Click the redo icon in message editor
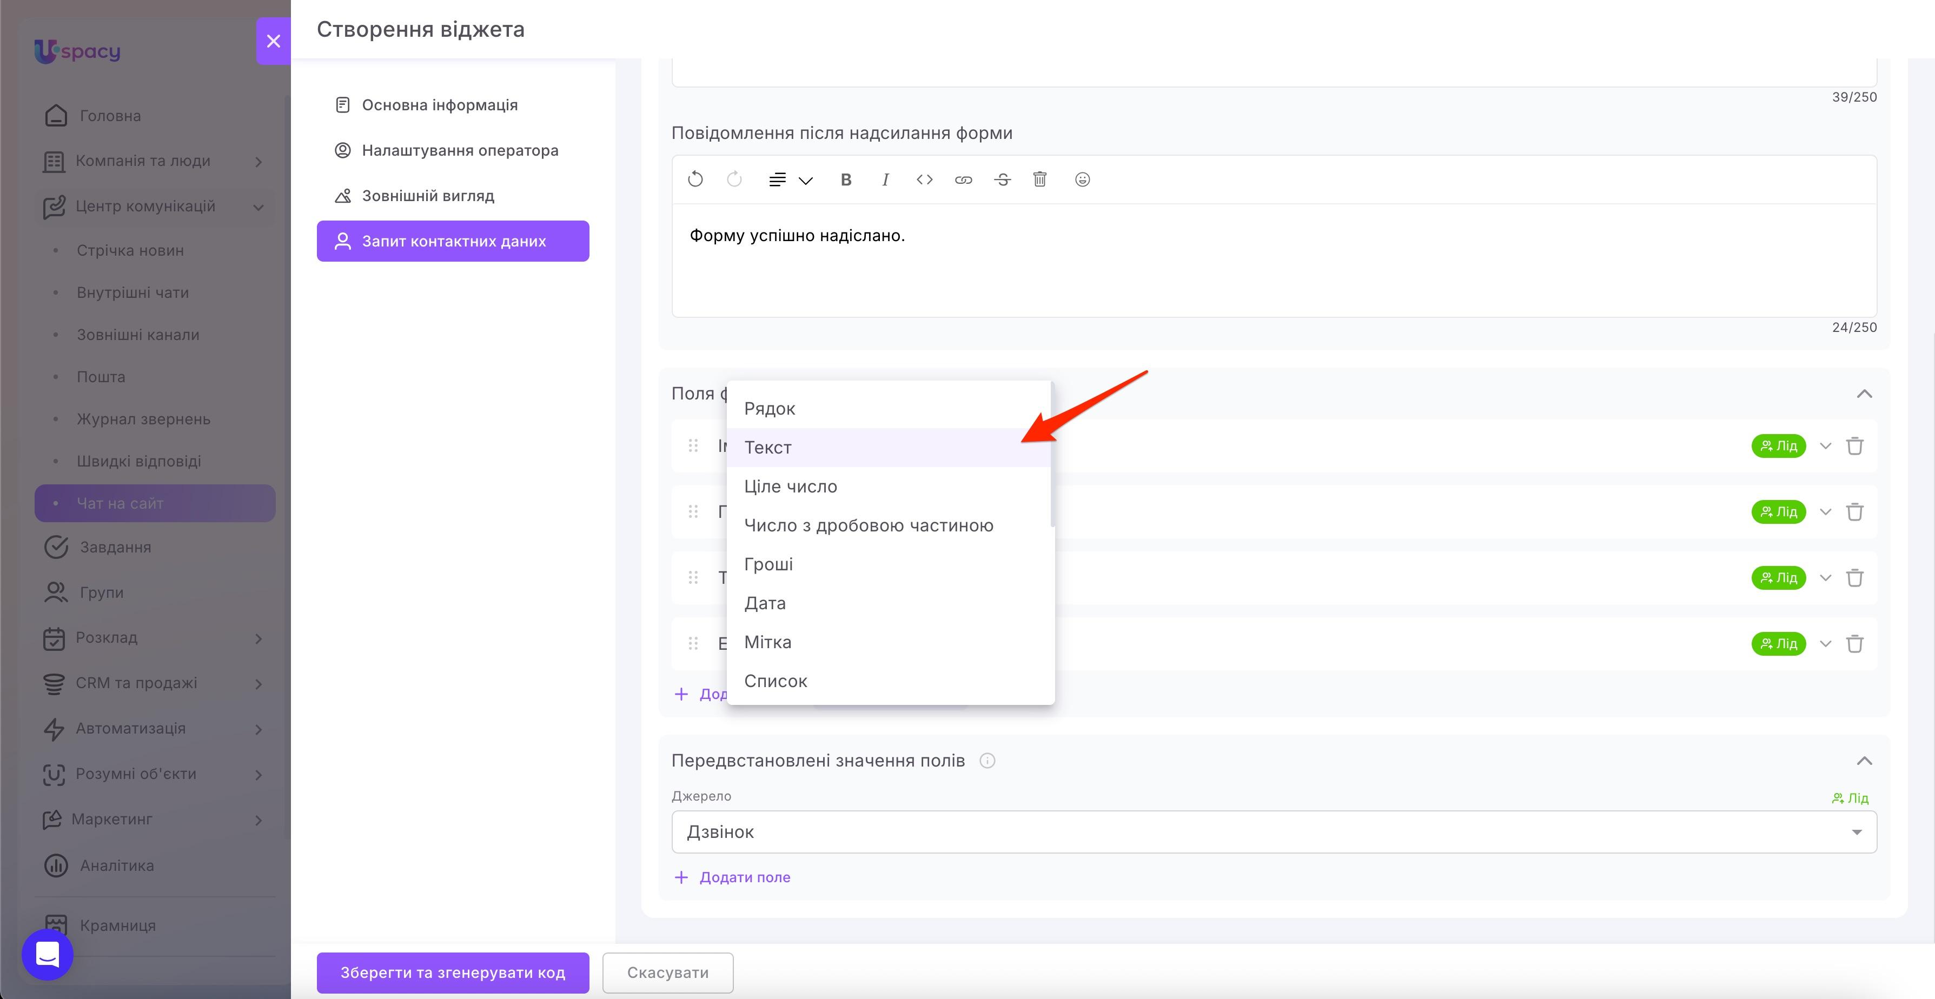This screenshot has width=1935, height=999. [x=734, y=179]
